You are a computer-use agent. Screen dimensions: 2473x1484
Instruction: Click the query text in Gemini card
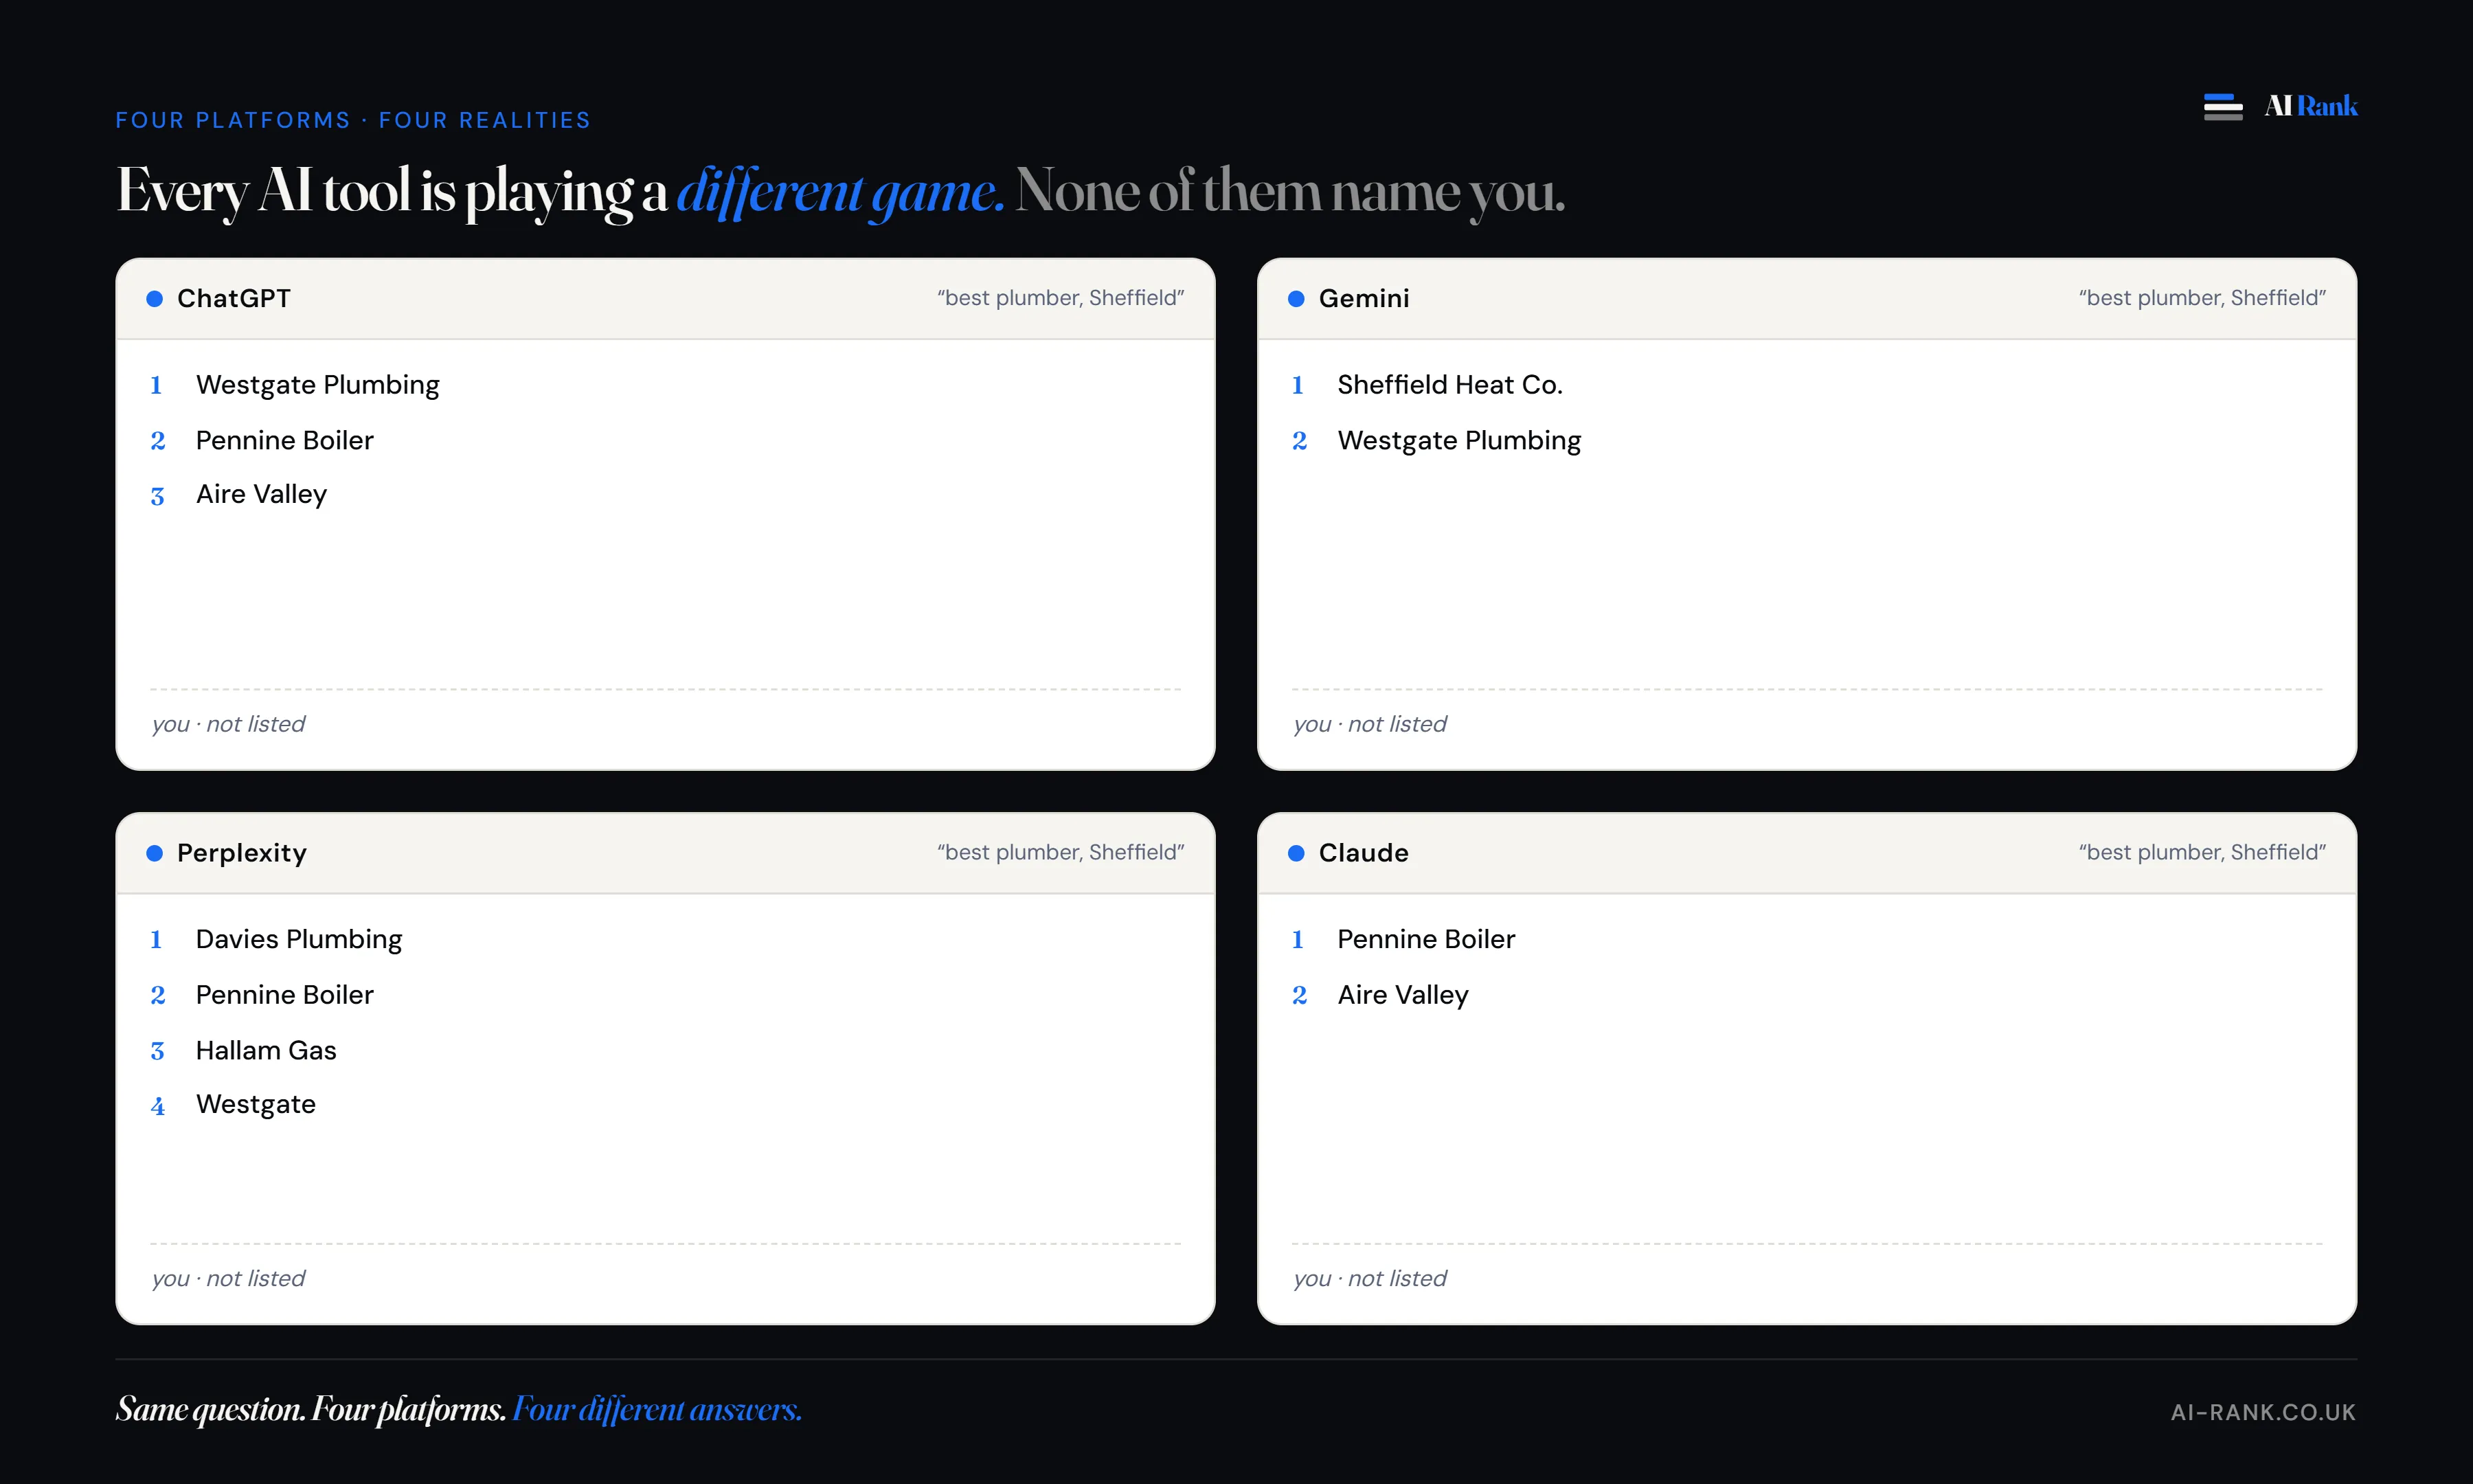2202,298
